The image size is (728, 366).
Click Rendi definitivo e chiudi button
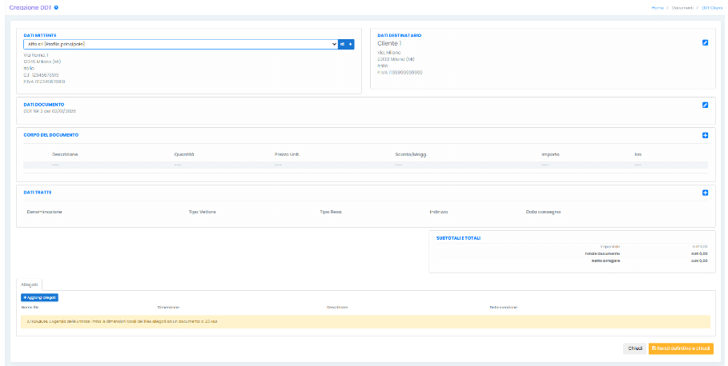680,348
